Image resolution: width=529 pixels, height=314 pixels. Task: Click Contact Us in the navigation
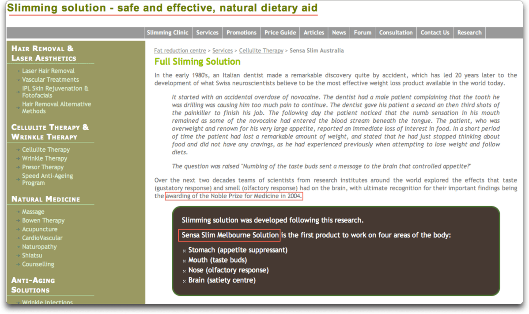tap(435, 33)
